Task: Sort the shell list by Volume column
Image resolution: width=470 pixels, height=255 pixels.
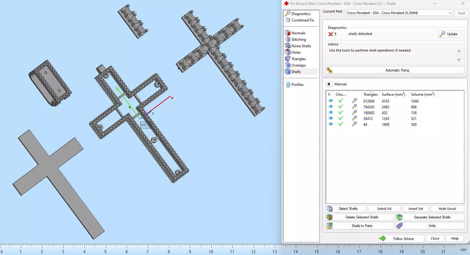Action: [423, 95]
